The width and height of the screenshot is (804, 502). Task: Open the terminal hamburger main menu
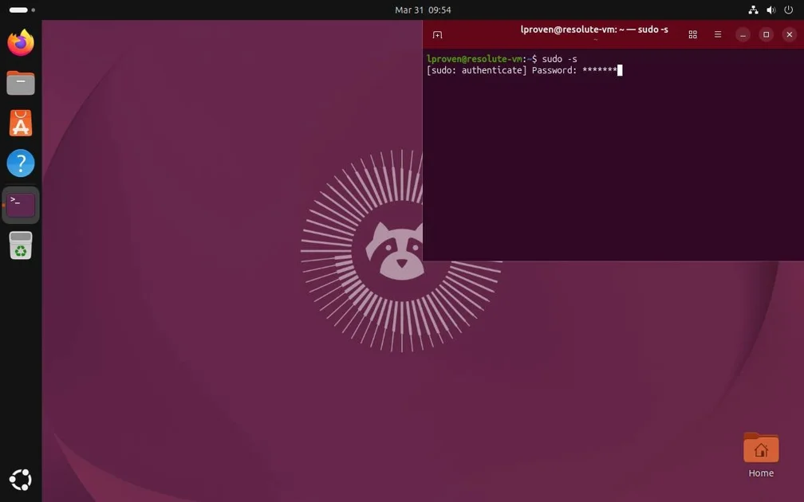[717, 35]
